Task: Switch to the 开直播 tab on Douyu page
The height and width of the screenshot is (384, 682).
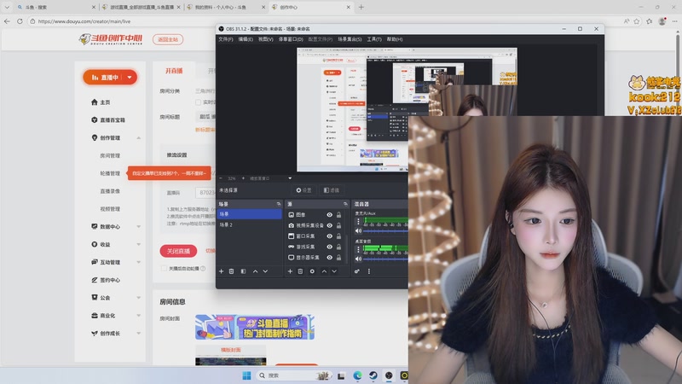Action: (x=174, y=71)
